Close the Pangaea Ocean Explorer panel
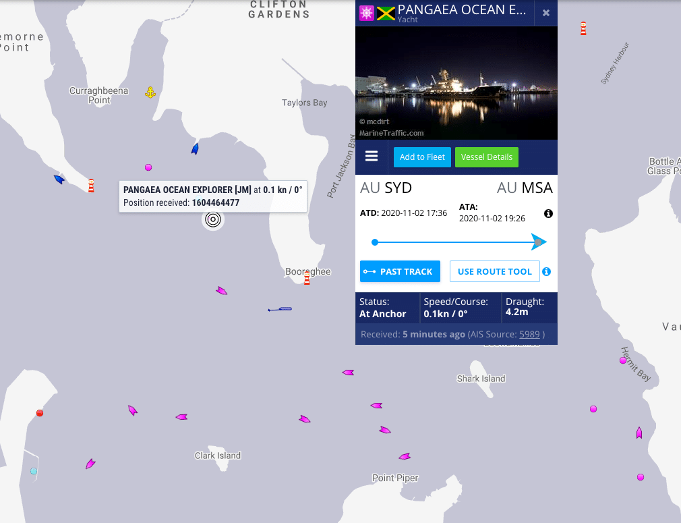The width and height of the screenshot is (681, 523). point(545,13)
